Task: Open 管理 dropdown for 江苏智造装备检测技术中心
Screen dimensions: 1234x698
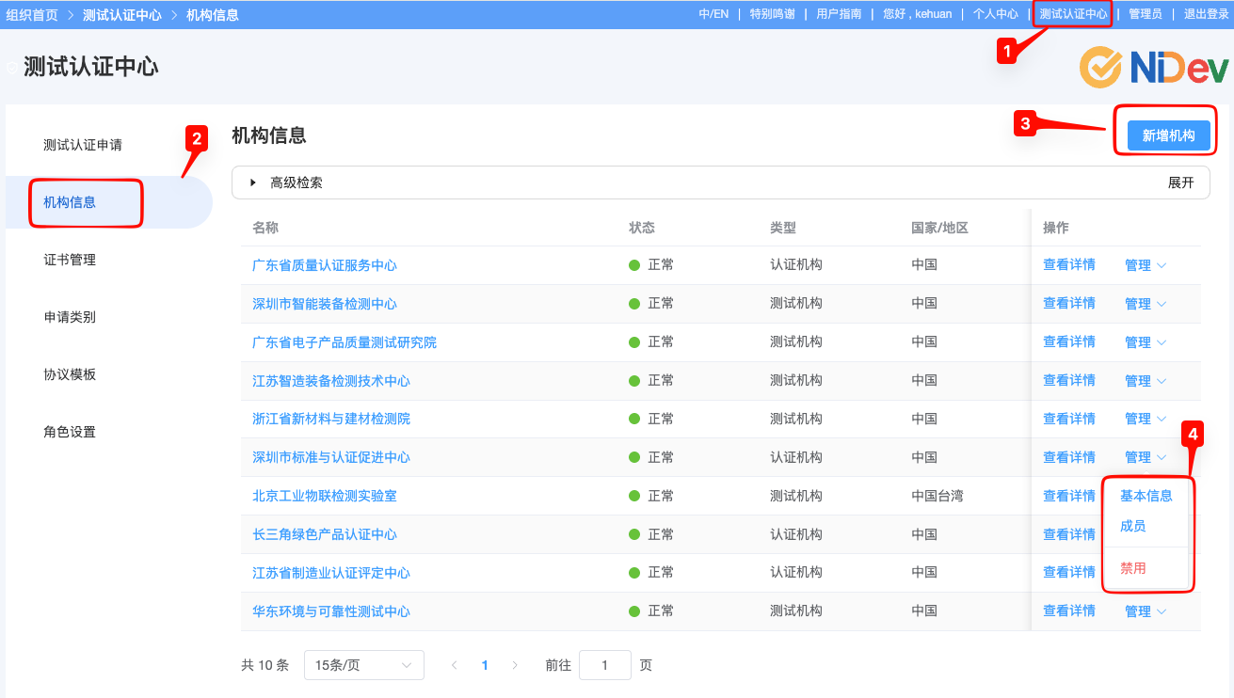Action: (1146, 381)
